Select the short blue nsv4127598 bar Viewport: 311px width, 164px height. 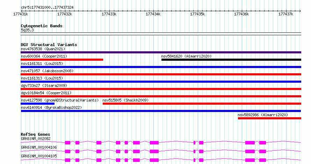(37, 104)
